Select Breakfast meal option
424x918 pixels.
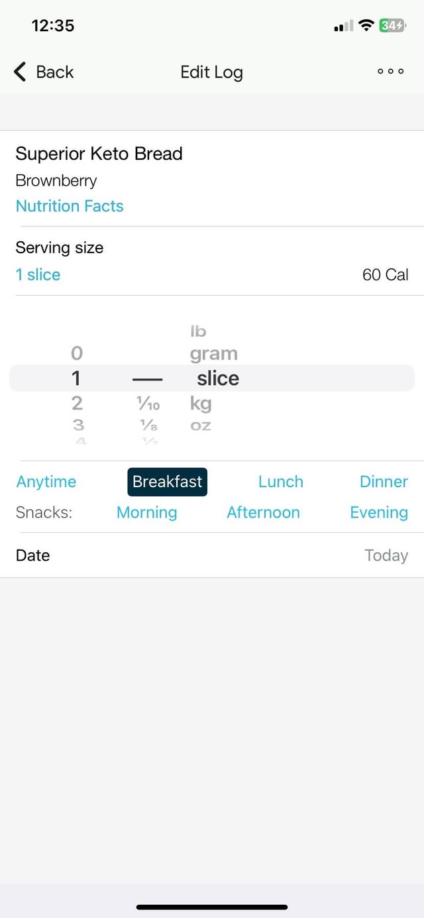(x=167, y=482)
